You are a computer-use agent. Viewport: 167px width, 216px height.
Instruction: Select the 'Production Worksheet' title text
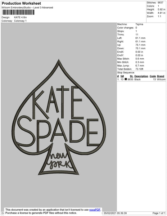[x=21, y=3]
